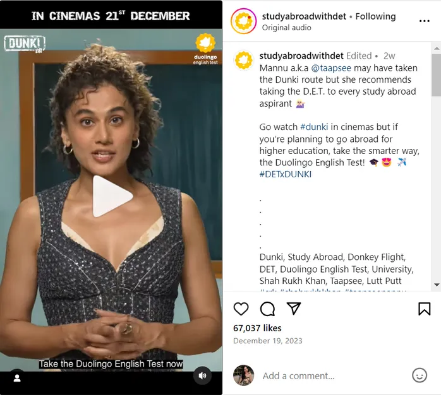The height and width of the screenshot is (395, 441).
Task: Open the #DETxDUNKI hashtag
Action: point(285,174)
